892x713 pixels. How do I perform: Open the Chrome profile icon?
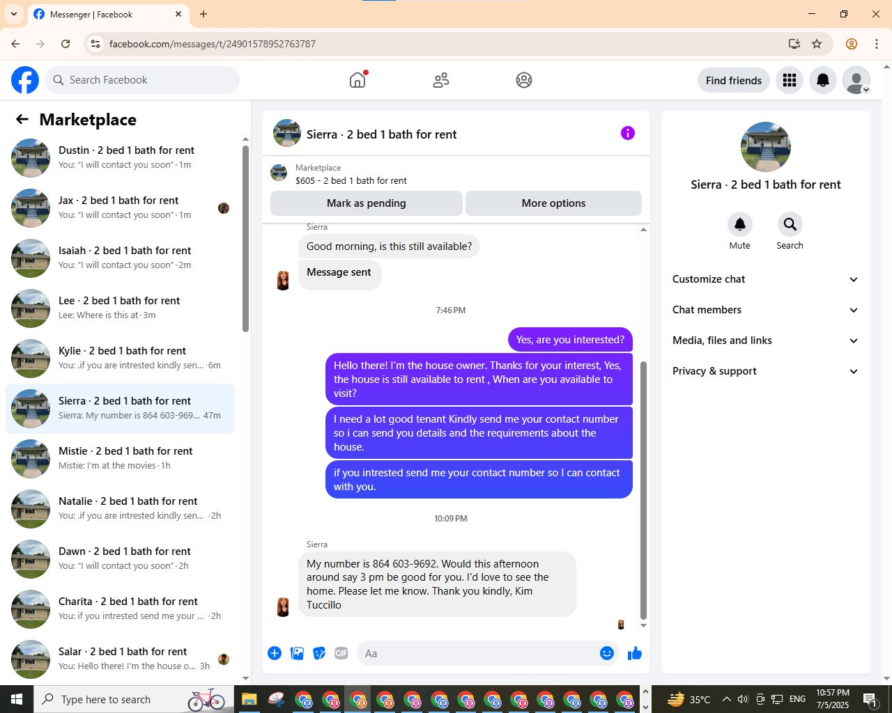click(x=852, y=44)
